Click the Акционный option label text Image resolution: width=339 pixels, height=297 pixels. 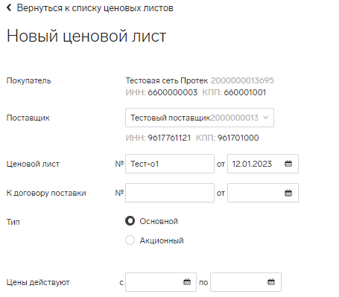pos(162,240)
